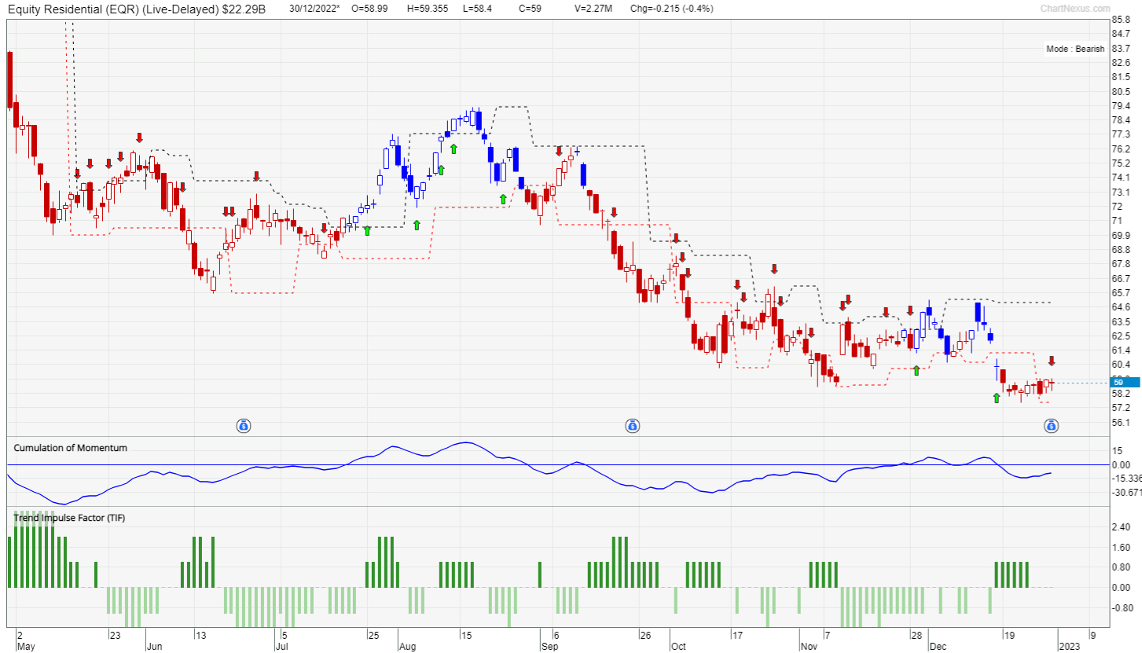Click the Nov label on the time axis

tap(809, 647)
